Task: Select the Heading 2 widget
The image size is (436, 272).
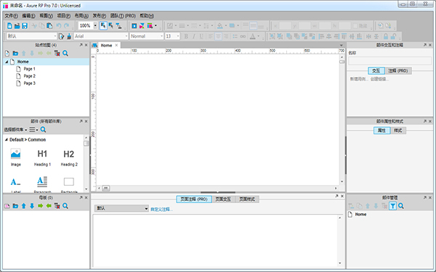Action: coord(69,157)
